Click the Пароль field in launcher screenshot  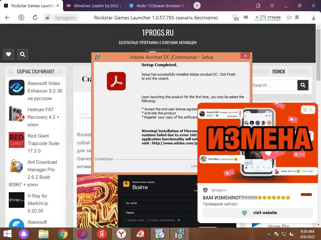click(x=161, y=212)
